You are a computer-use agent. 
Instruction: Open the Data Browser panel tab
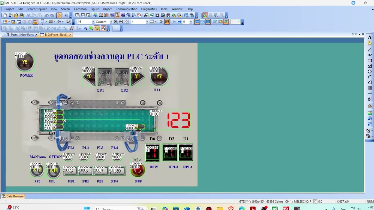click(13, 196)
